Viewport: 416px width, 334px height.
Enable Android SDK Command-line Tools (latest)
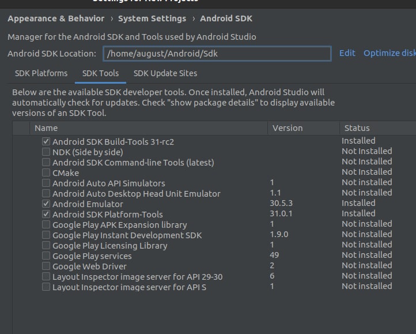point(46,162)
